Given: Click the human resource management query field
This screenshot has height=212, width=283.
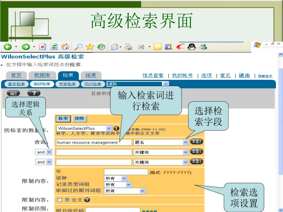Looking at the screenshot, I should click(x=94, y=142).
